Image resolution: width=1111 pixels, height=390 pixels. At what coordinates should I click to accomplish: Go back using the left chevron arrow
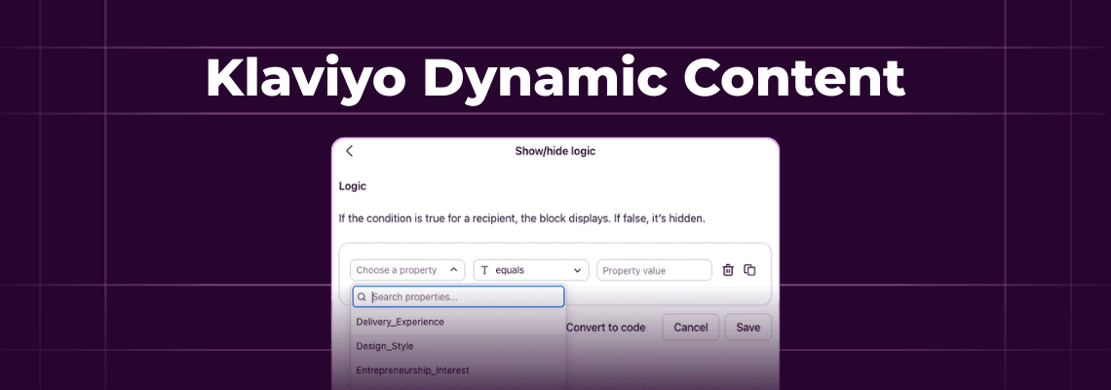click(349, 151)
